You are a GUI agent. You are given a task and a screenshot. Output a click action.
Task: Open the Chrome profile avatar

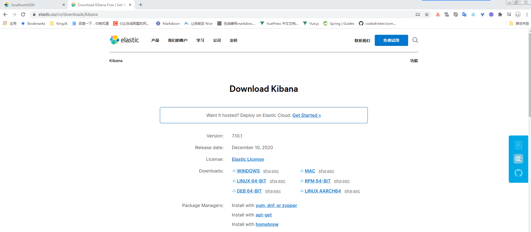click(518, 14)
